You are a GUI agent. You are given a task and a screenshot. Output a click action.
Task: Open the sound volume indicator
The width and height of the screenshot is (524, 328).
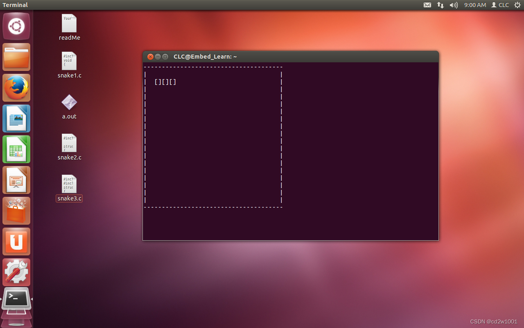coord(454,5)
